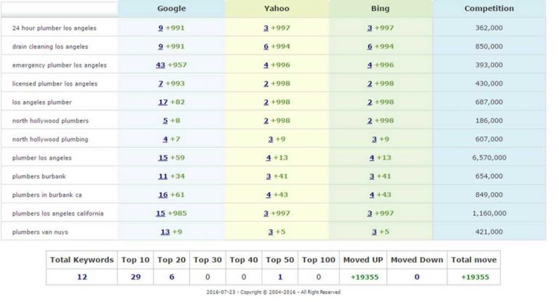Click the Total Keywords summary header
This screenshot has width=559, height=302.
click(82, 260)
